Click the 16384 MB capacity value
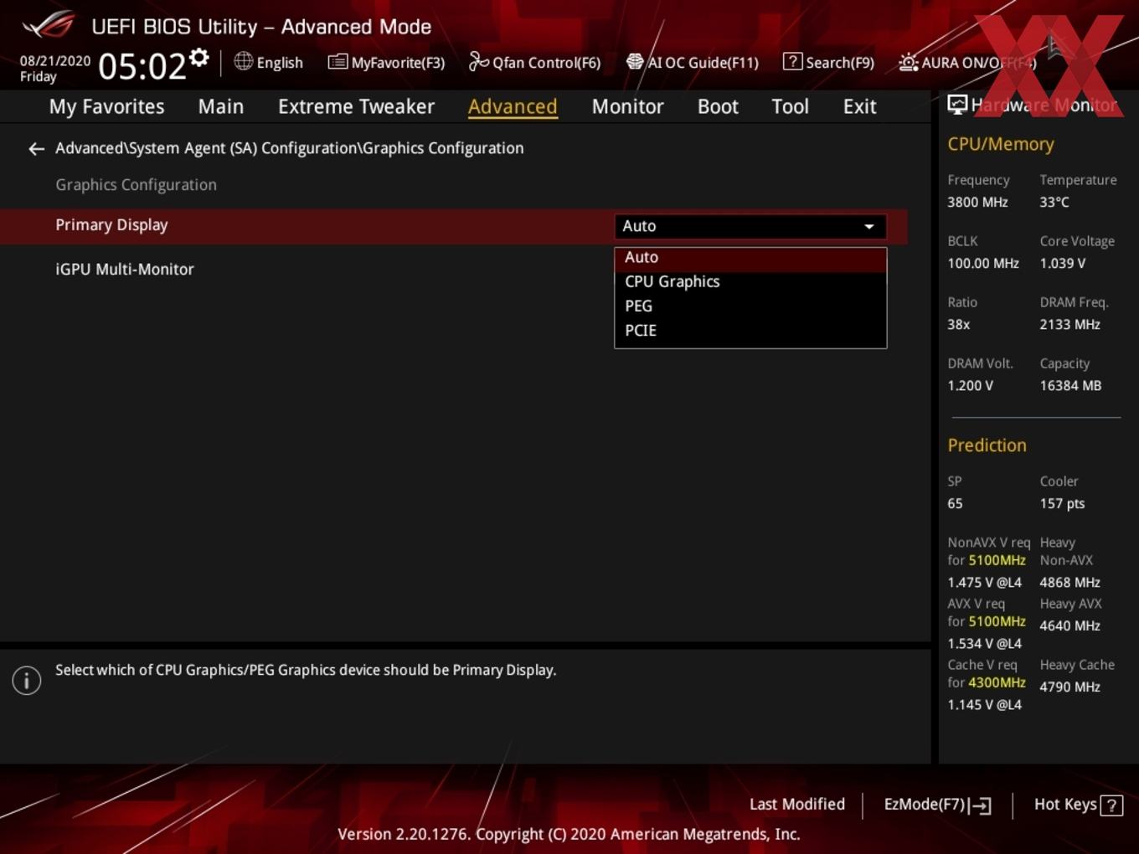Image resolution: width=1139 pixels, height=854 pixels. 1070,386
